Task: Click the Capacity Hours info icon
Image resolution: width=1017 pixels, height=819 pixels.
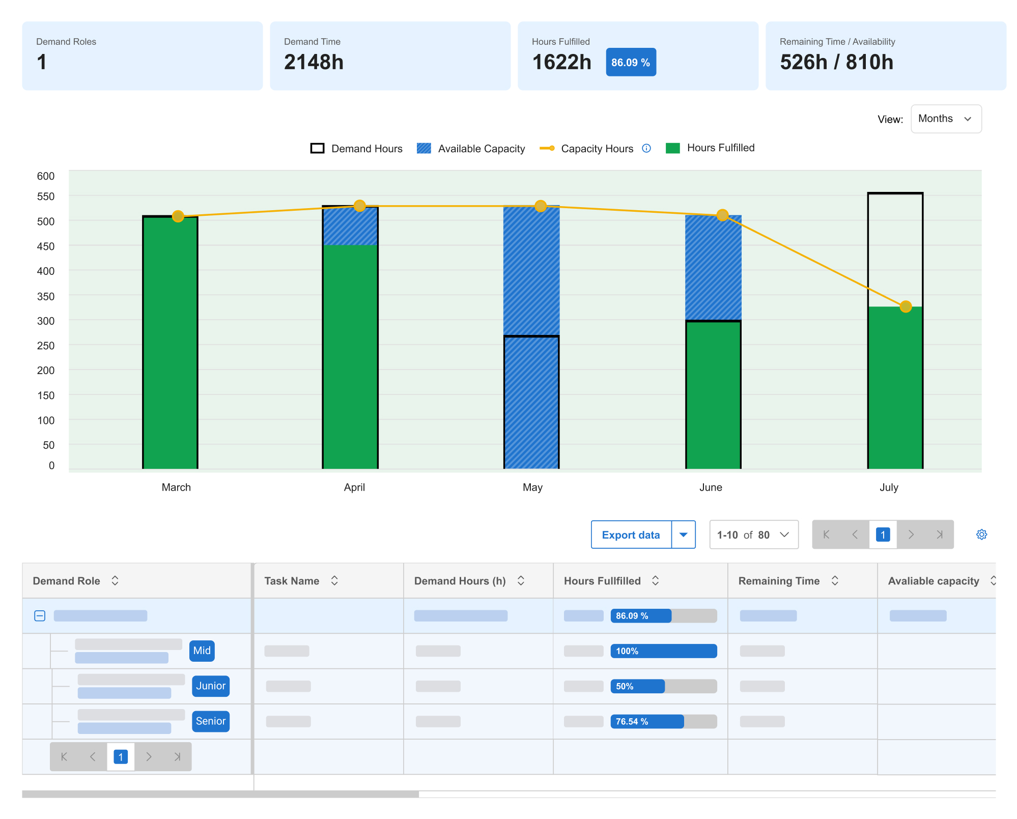Action: click(x=646, y=148)
